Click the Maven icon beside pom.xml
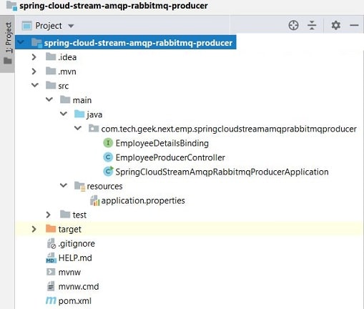 51,300
